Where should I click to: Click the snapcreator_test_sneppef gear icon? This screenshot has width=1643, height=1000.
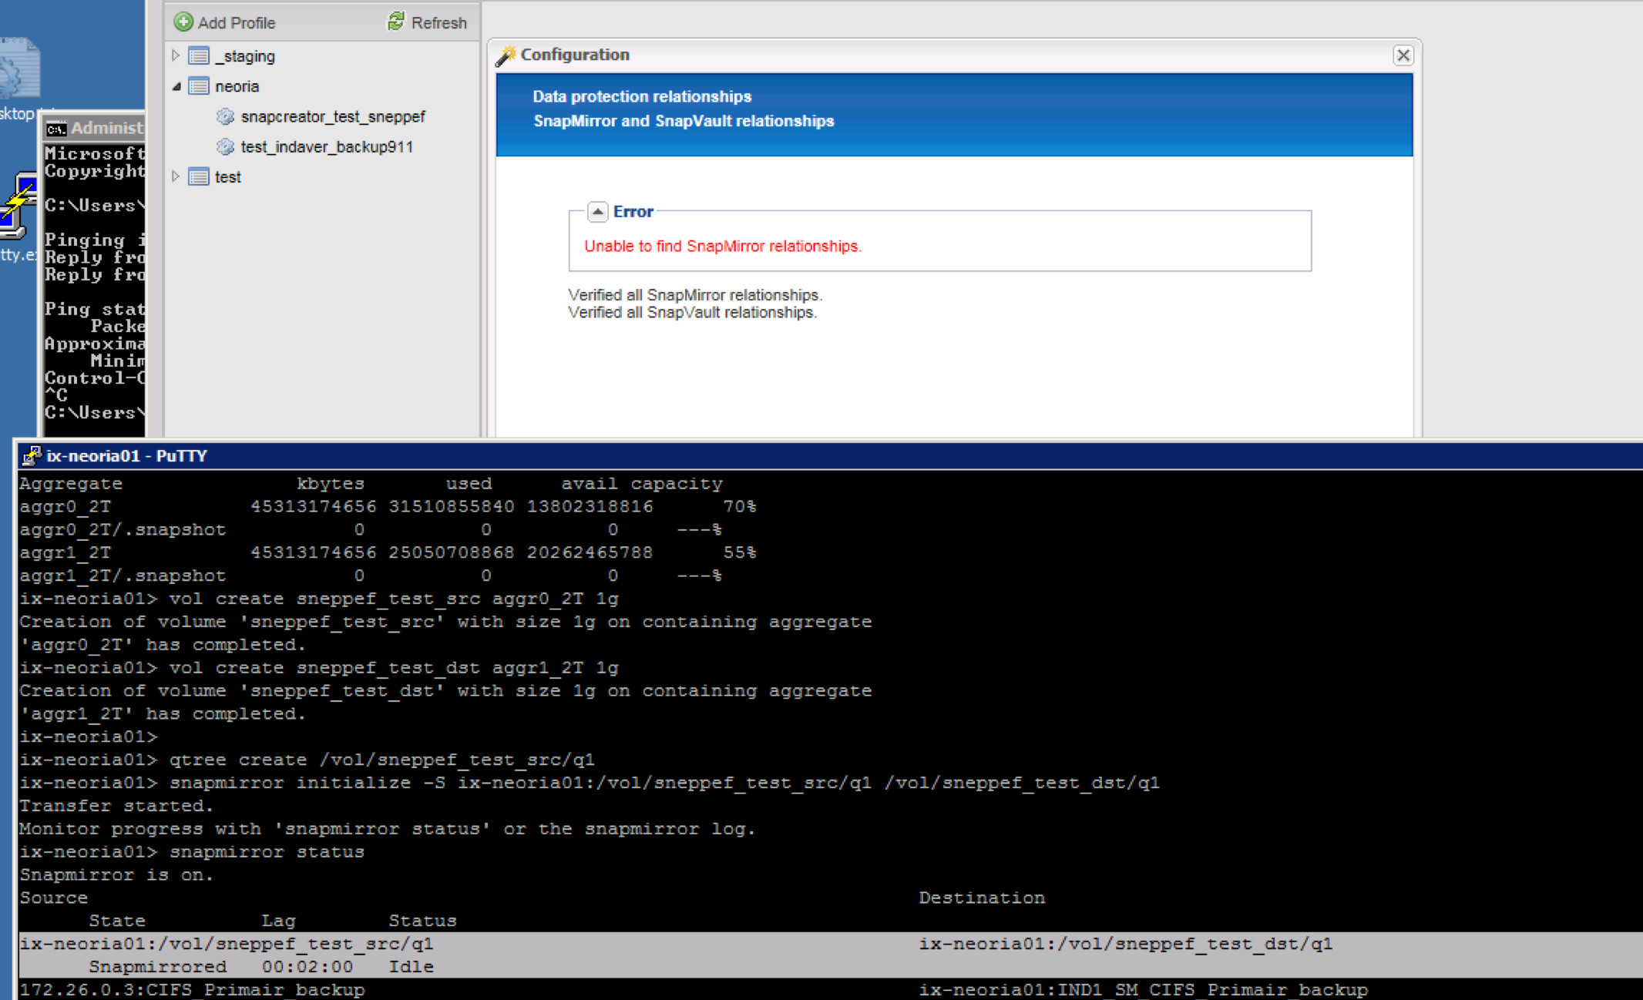tap(225, 116)
